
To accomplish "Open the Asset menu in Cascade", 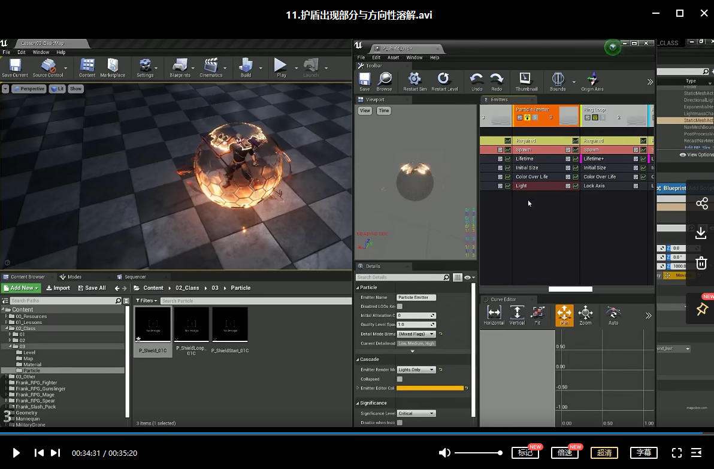I will click(x=393, y=58).
